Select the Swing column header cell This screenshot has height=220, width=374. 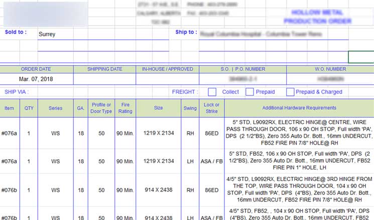[190, 108]
